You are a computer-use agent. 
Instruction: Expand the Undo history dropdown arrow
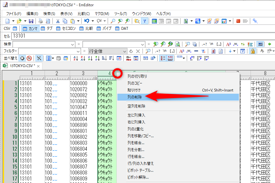93,21
